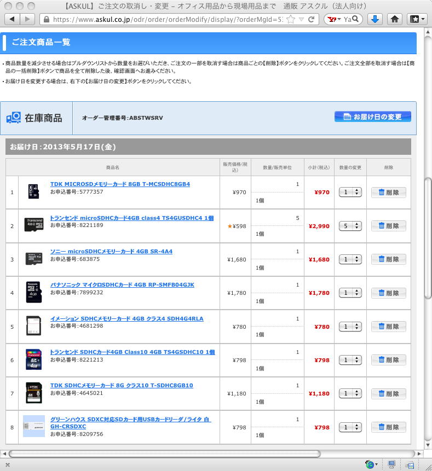Click the TDK microSD card thumbnail
Viewport: 432px width, 471px height.
[33, 191]
